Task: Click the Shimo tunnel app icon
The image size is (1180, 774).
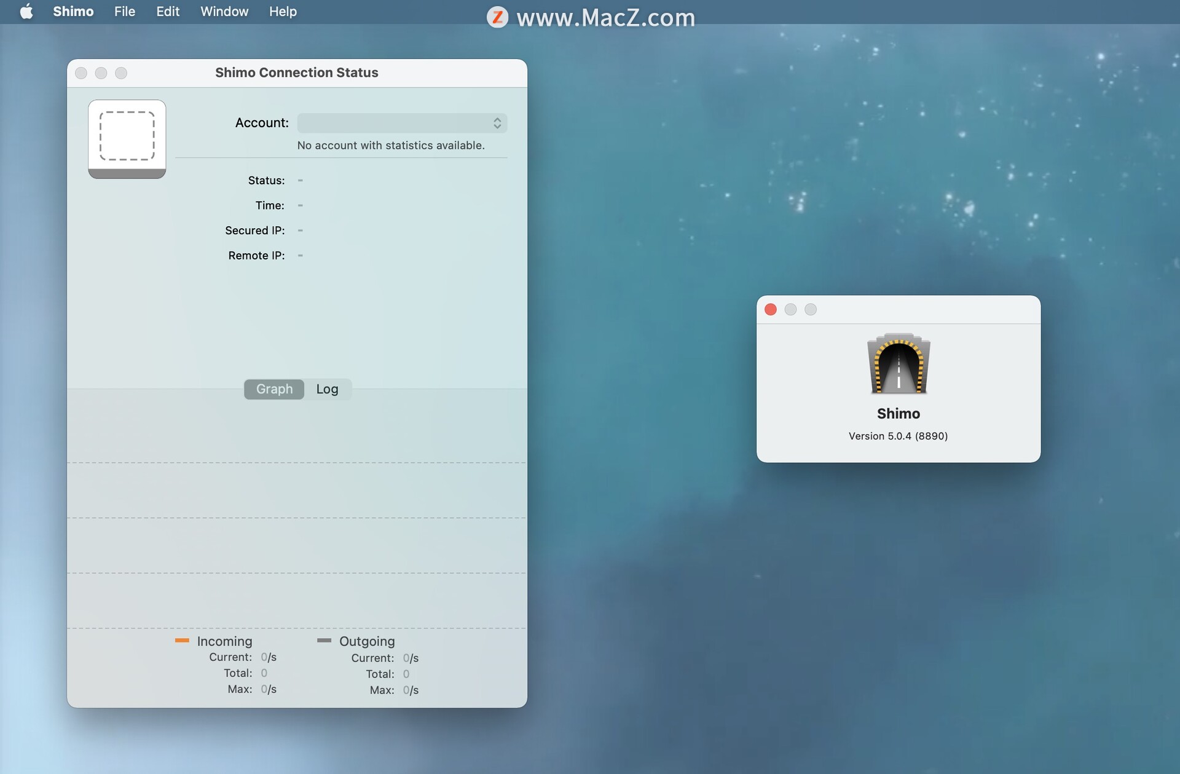Action: (x=899, y=364)
